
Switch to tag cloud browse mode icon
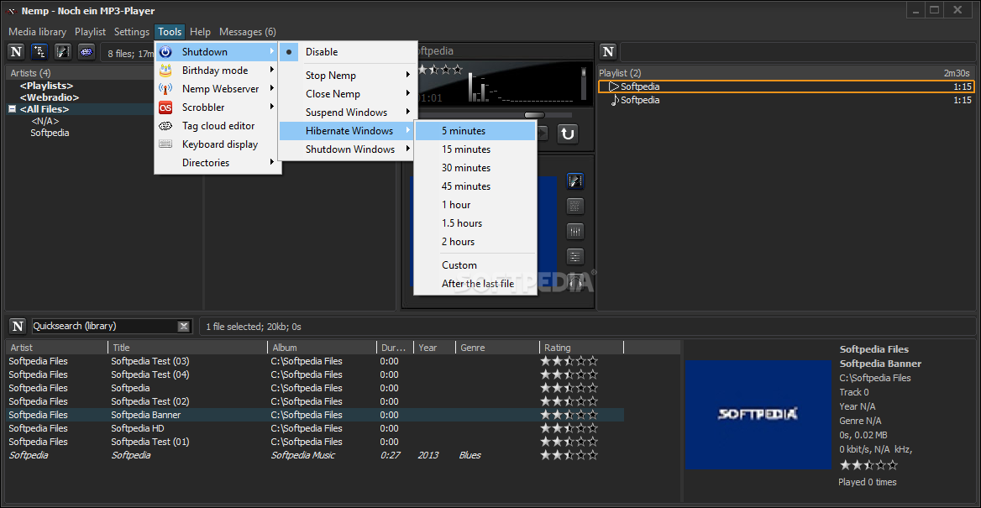tap(87, 51)
